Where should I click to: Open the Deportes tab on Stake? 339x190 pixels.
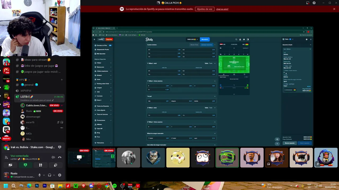pos(109,39)
